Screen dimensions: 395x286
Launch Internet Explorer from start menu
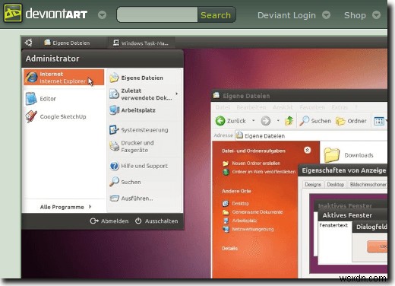[64, 77]
